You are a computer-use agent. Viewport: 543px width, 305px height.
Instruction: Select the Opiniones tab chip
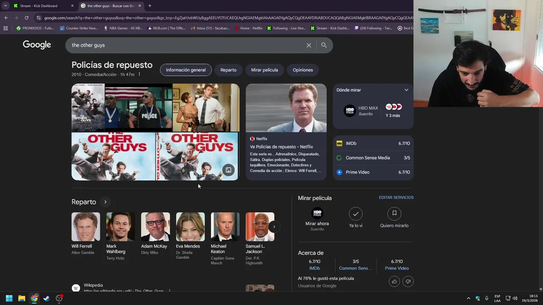(x=302, y=70)
